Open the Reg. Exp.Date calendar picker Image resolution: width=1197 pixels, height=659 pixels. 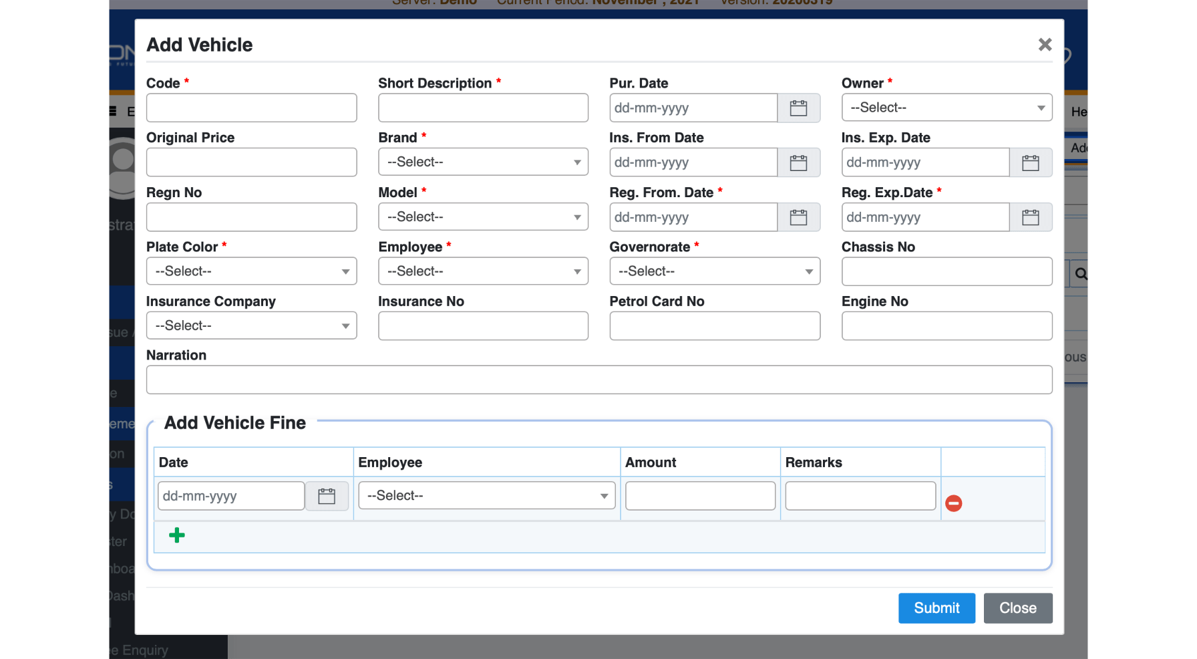1031,217
